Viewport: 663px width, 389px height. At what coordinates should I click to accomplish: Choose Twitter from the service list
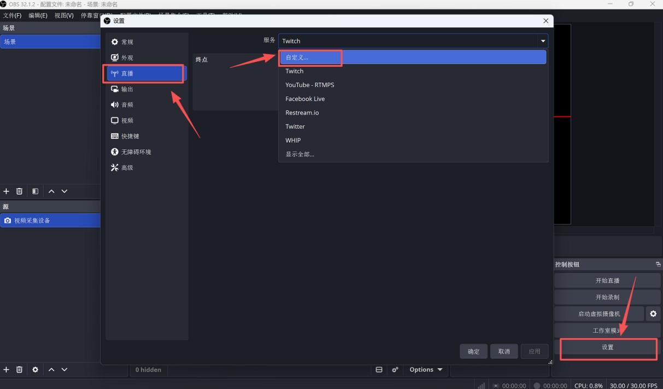coord(413,126)
